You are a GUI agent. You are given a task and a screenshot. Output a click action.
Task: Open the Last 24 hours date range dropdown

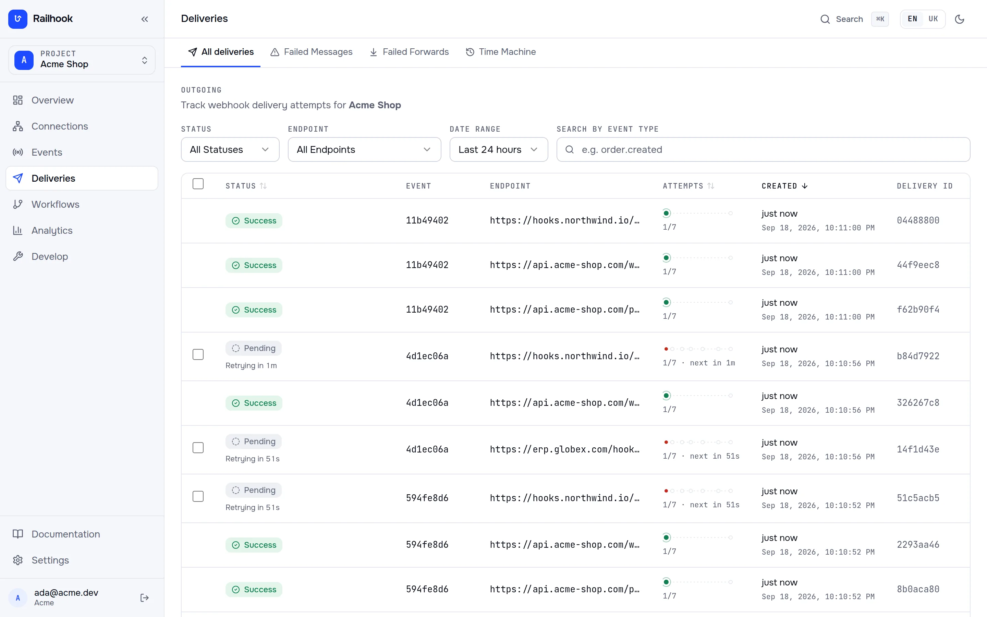click(x=498, y=149)
